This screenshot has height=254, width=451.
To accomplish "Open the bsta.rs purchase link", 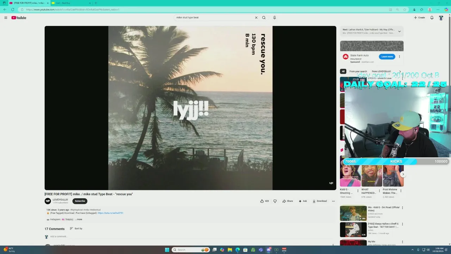I will click(x=110, y=213).
